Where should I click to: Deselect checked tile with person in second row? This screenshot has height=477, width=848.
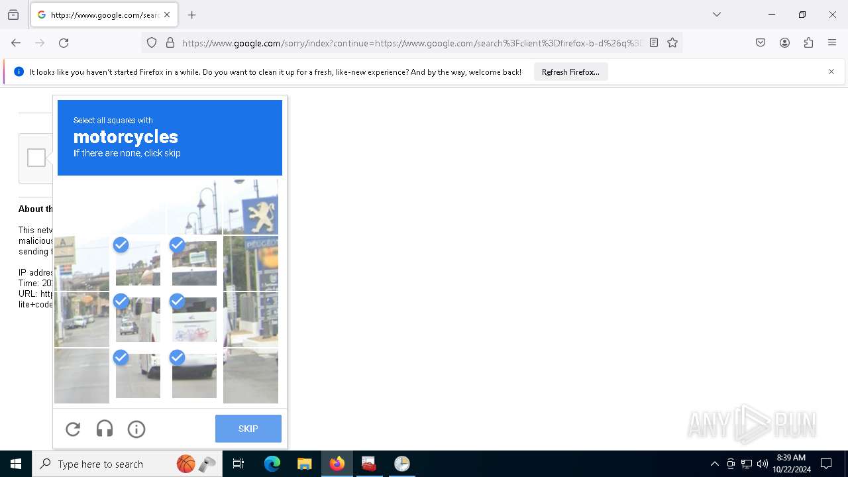[x=138, y=263]
